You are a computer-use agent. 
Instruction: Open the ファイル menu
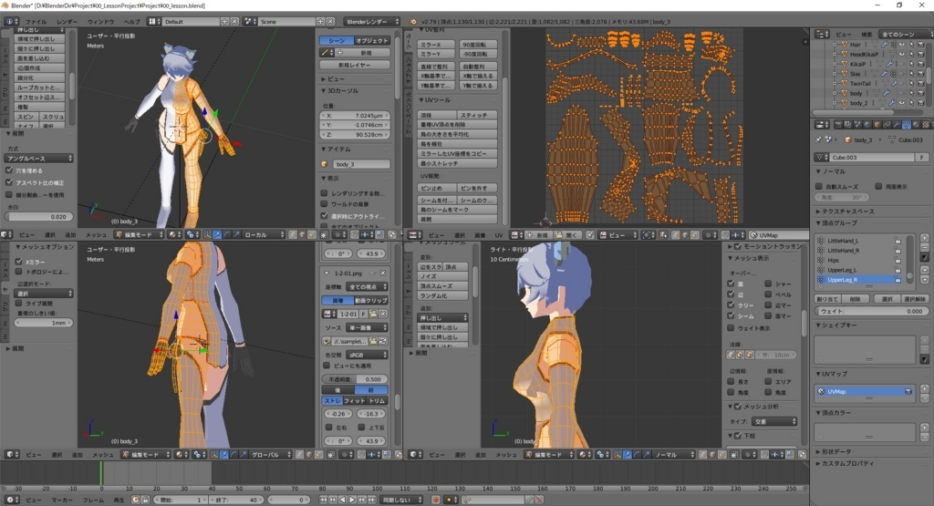tap(36, 22)
